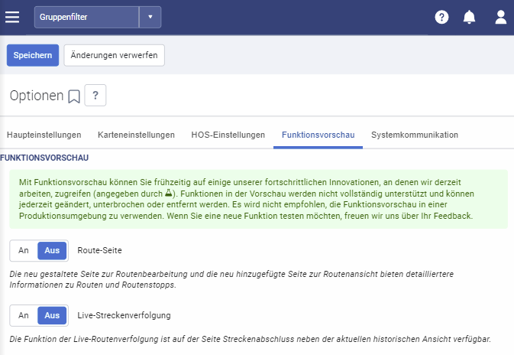Open notifications bell
The height and width of the screenshot is (355, 514).
click(x=469, y=17)
